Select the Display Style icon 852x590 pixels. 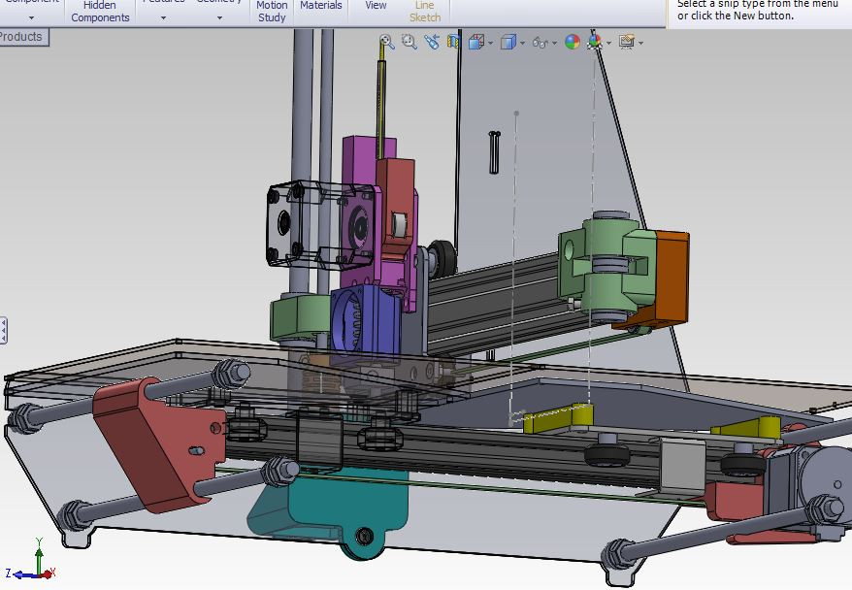(x=506, y=43)
